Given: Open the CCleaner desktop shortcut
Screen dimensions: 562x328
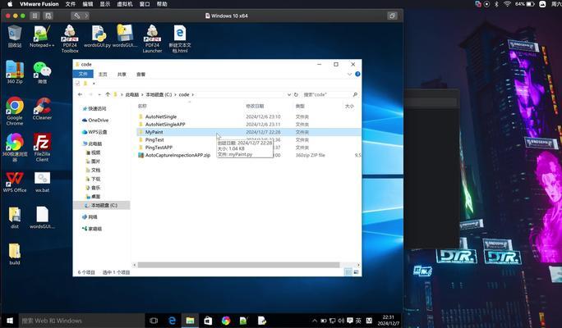Looking at the screenshot, I should click(x=42, y=107).
